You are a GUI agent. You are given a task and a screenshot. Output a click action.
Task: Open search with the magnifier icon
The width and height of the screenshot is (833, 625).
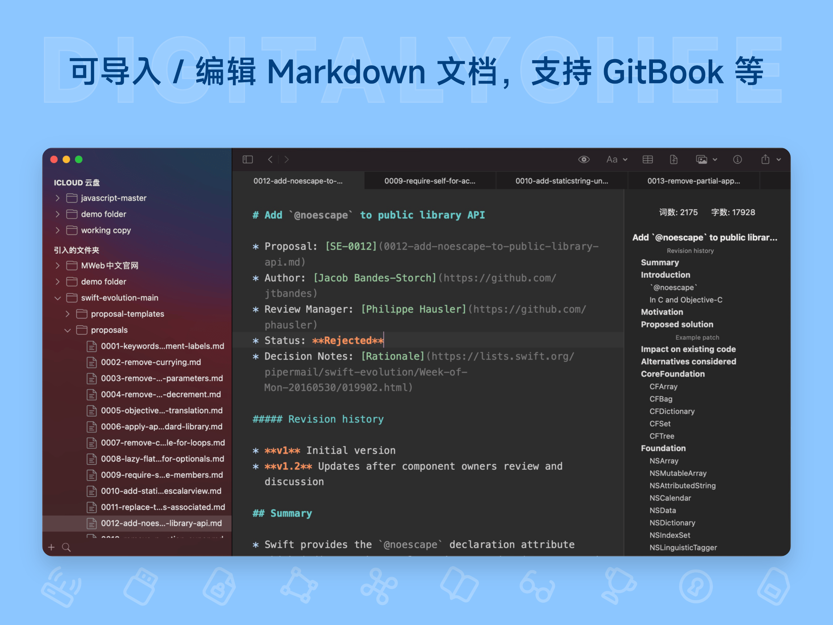[67, 547]
